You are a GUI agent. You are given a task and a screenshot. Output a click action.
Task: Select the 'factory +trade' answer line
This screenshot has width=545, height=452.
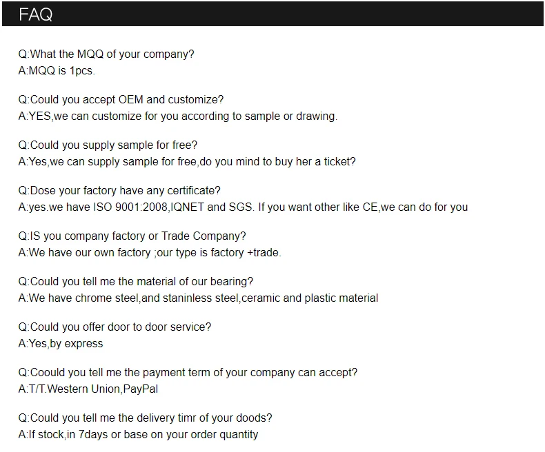[150, 253]
